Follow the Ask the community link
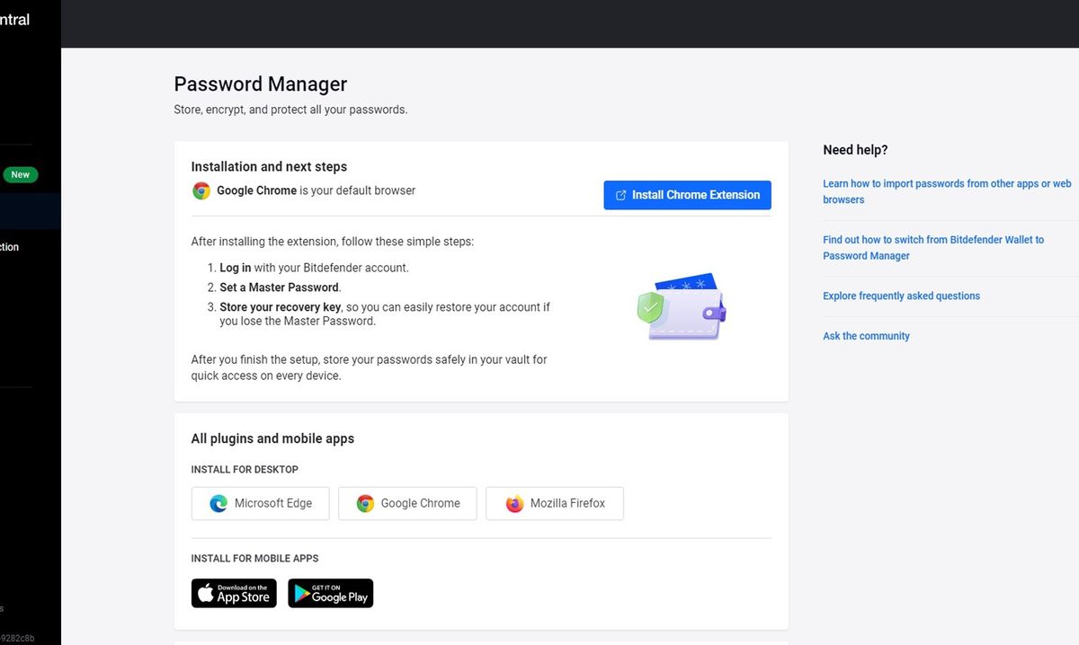This screenshot has height=645, width=1079. click(x=866, y=336)
